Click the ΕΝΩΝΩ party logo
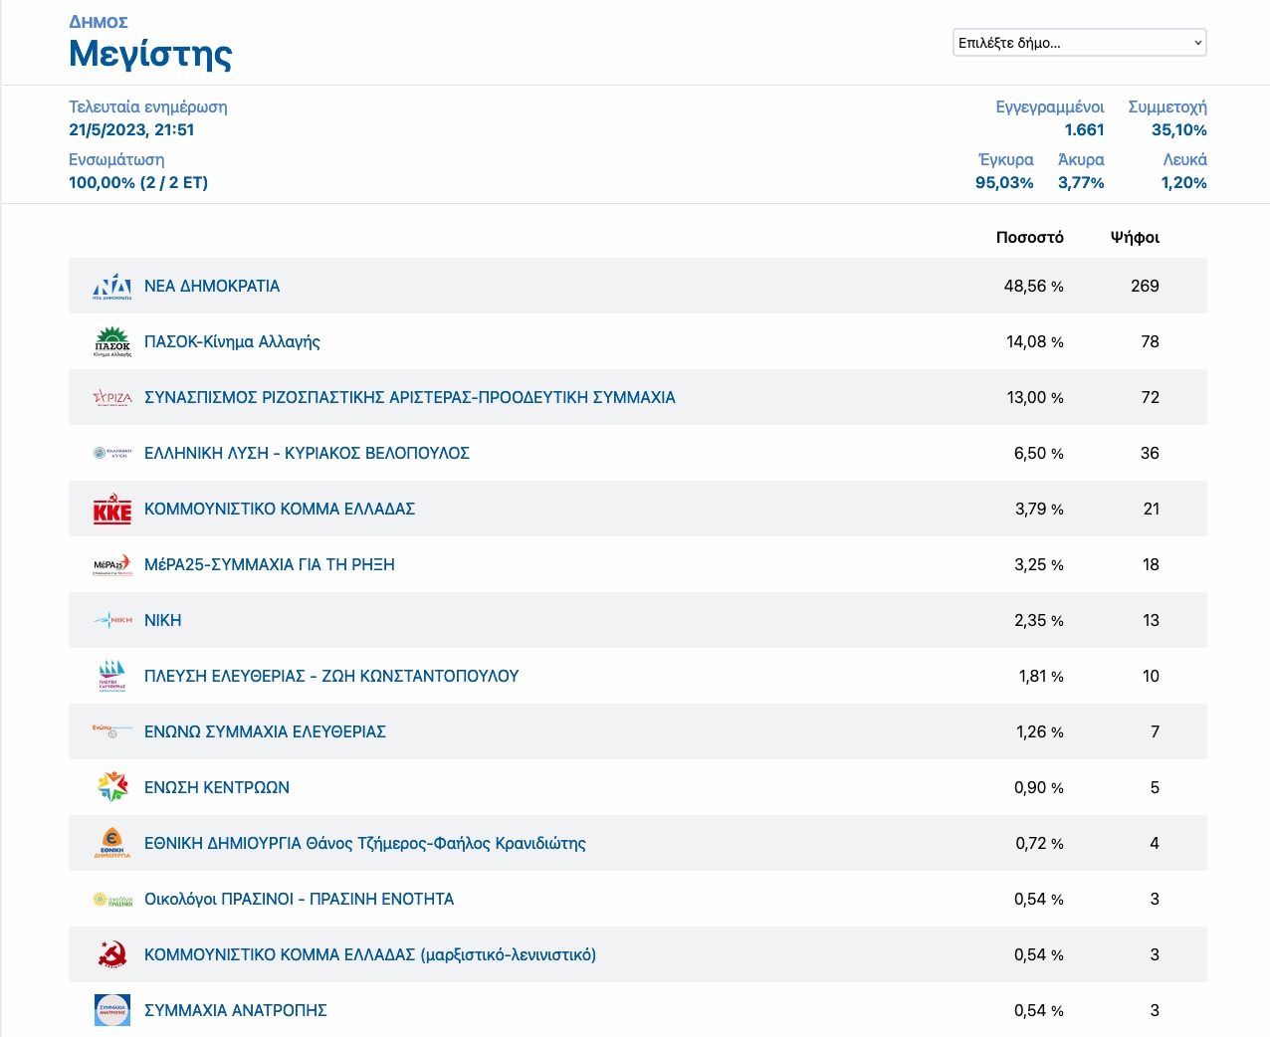The width and height of the screenshot is (1270, 1037). 111,731
